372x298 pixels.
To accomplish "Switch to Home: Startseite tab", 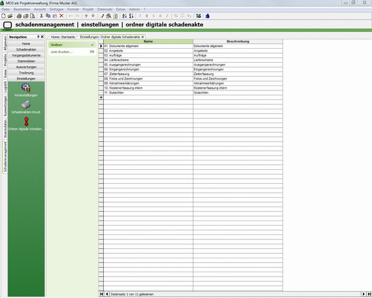I will pos(63,37).
